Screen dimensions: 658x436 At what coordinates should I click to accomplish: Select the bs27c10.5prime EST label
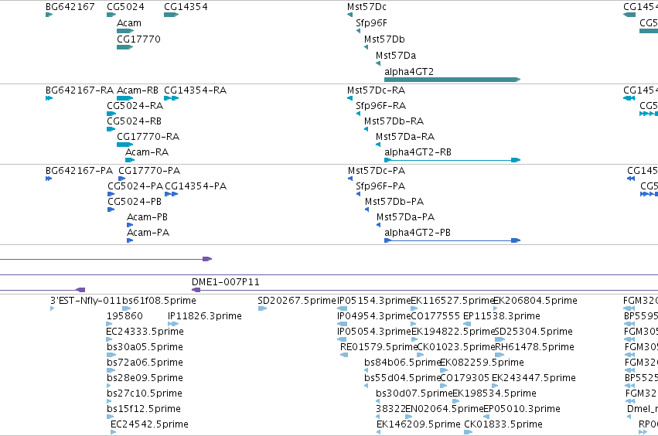(145, 393)
